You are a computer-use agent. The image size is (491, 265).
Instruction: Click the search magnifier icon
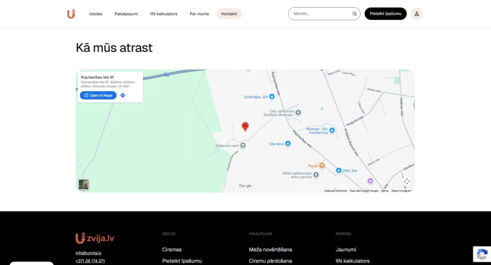pos(354,14)
